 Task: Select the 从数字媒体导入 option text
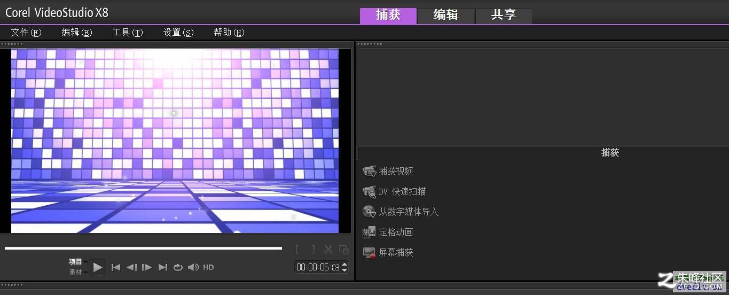pos(409,212)
